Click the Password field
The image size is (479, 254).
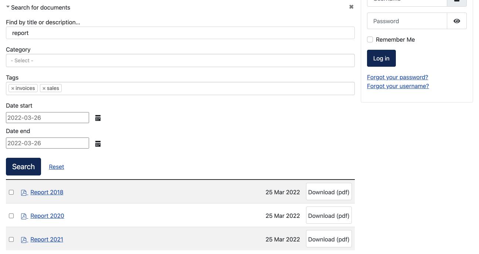[407, 21]
